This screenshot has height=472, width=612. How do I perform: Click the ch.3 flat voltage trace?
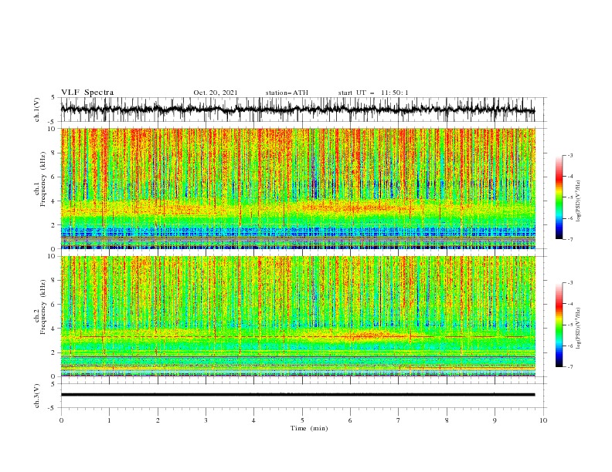297,395
